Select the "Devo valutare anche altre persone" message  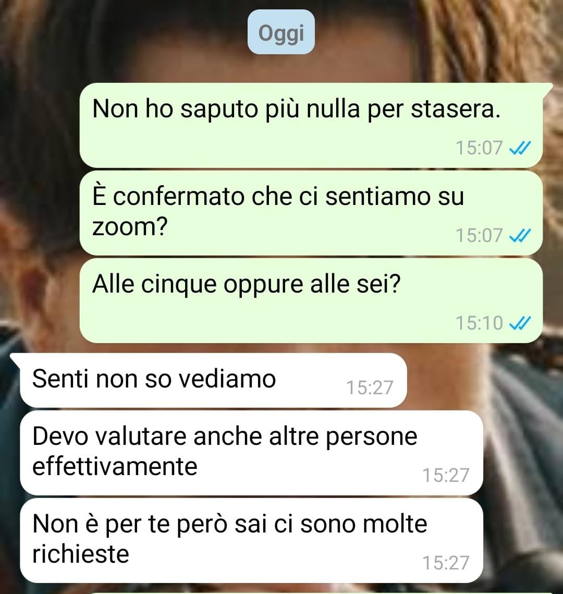point(251,453)
